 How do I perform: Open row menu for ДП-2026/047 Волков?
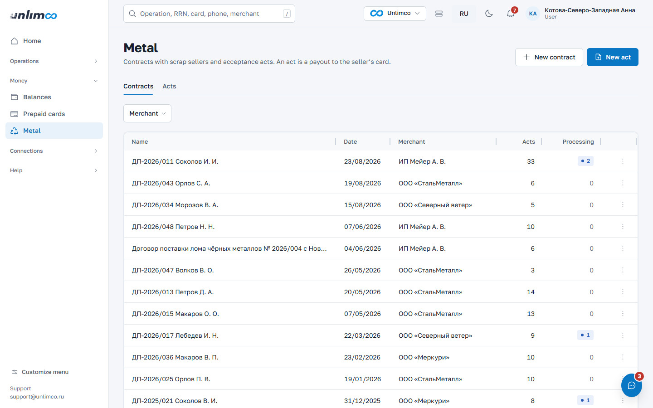click(x=623, y=270)
